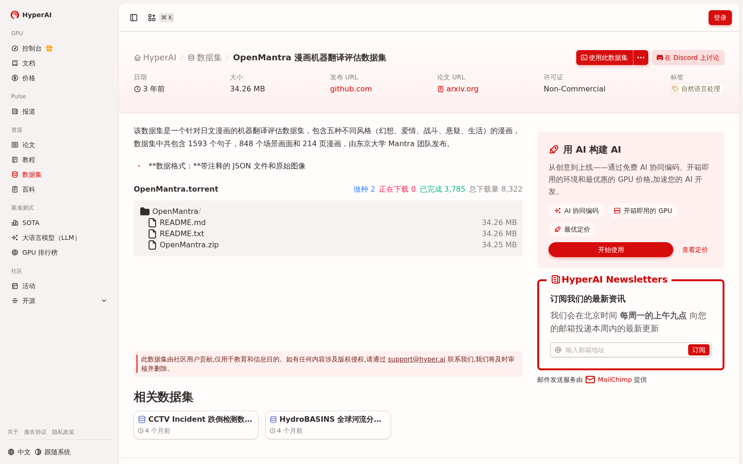Image resolution: width=743 pixels, height=464 pixels.
Task: Click the rocket icon beside 用 AI 构建 AI
Action: click(554, 149)
